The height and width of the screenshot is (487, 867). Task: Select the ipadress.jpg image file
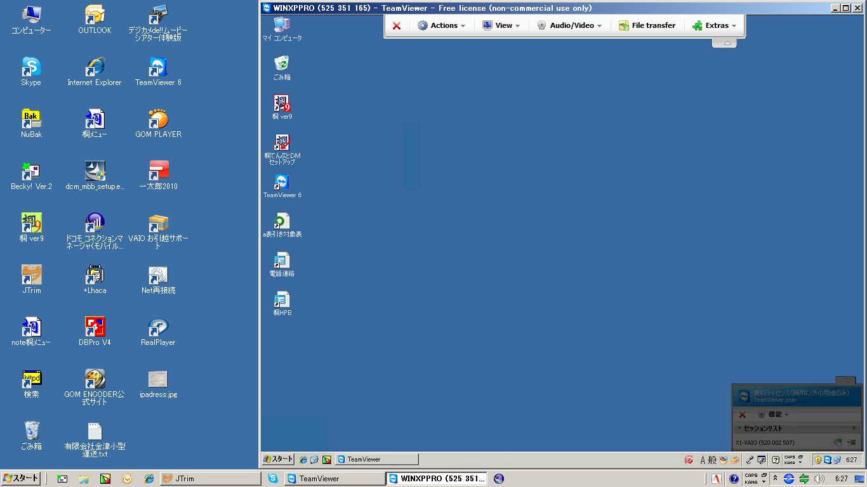[158, 384]
